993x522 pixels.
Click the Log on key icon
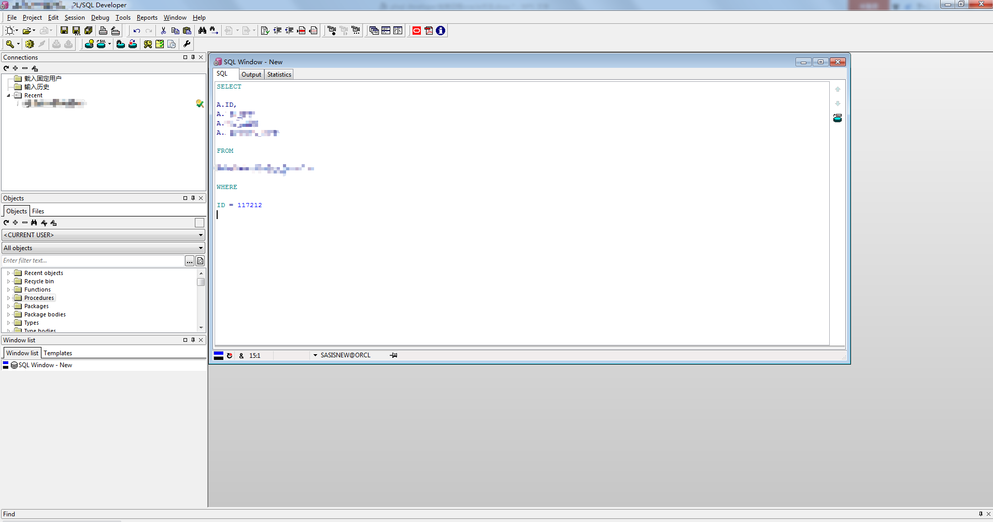click(x=9, y=44)
